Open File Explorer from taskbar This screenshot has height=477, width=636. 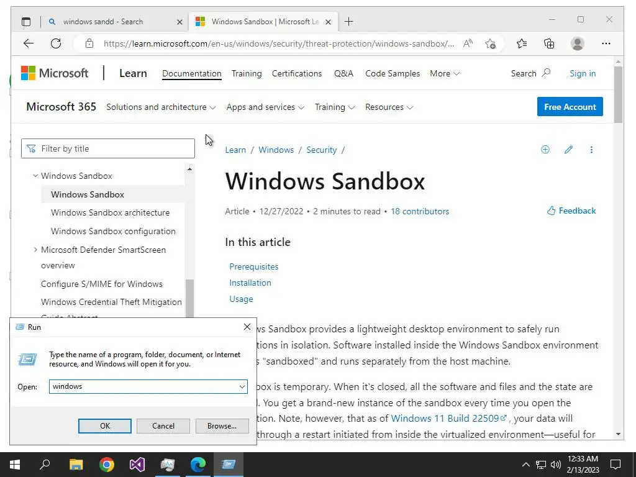coord(76,465)
